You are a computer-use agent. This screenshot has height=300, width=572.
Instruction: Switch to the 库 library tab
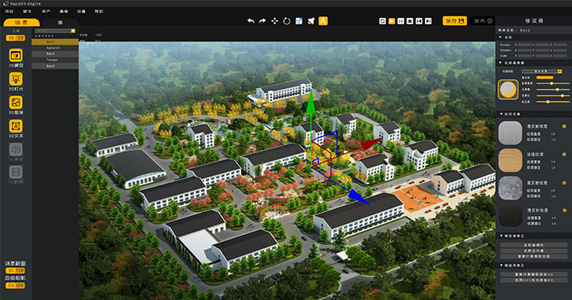pyautogui.click(x=60, y=23)
